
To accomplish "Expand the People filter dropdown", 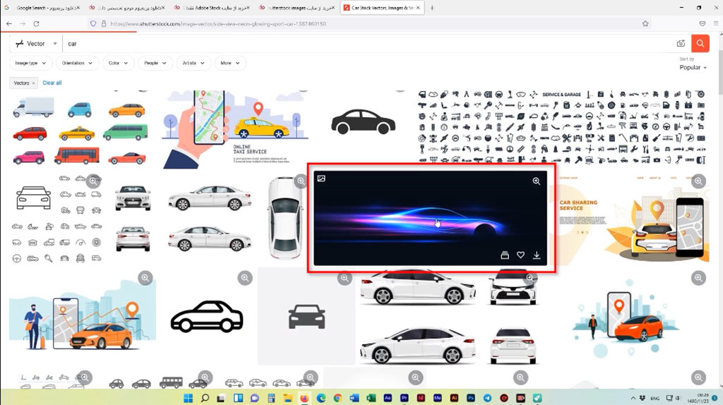I will pos(155,63).
